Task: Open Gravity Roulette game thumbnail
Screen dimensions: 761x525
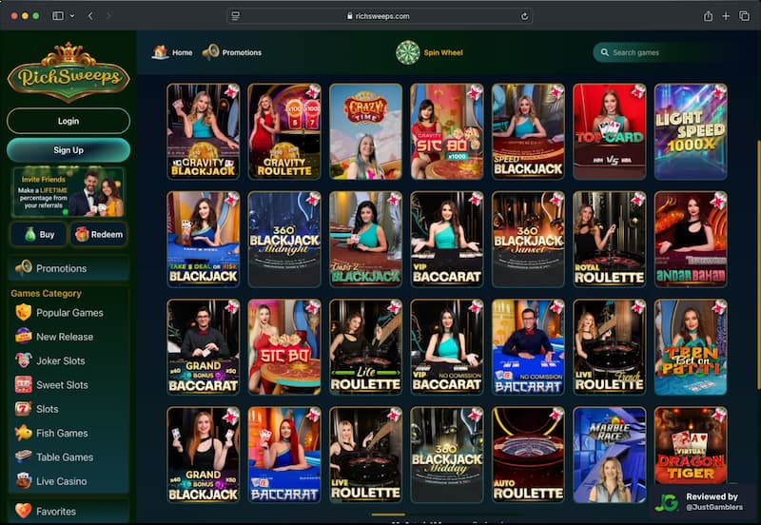Action: click(x=284, y=131)
